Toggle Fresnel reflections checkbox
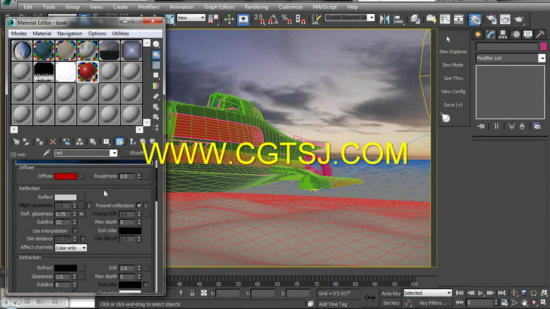The width and height of the screenshot is (550, 309). coord(139,205)
